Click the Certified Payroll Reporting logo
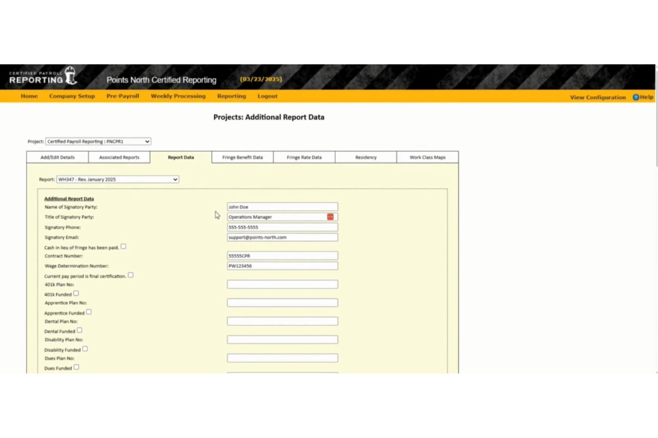Screen dimensions: 658x438 click(43, 76)
